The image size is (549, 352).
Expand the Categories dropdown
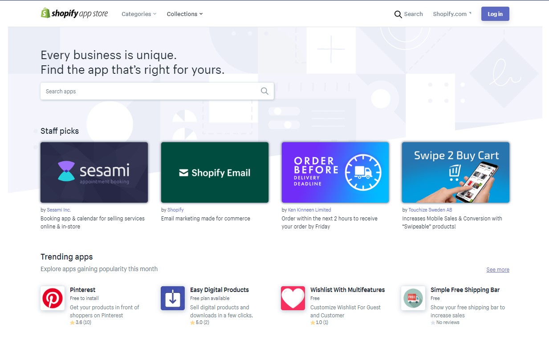139,14
